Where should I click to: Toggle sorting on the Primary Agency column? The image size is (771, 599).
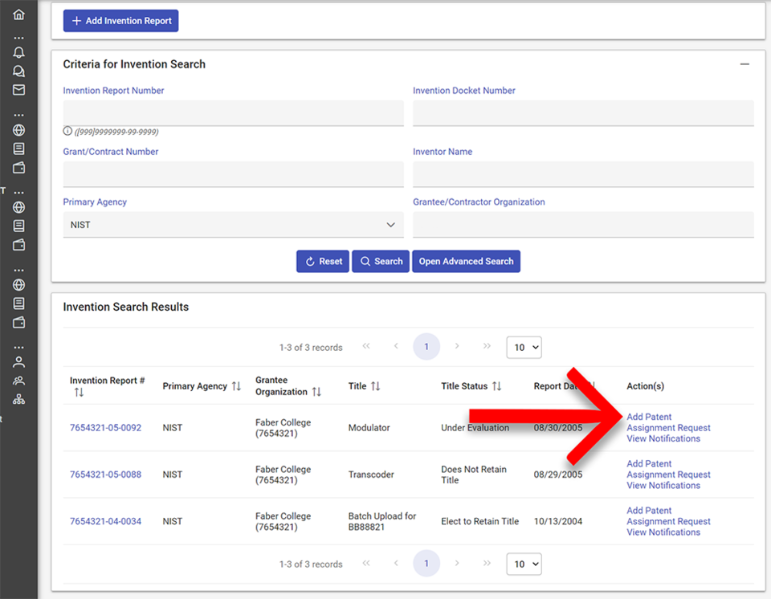tap(235, 385)
